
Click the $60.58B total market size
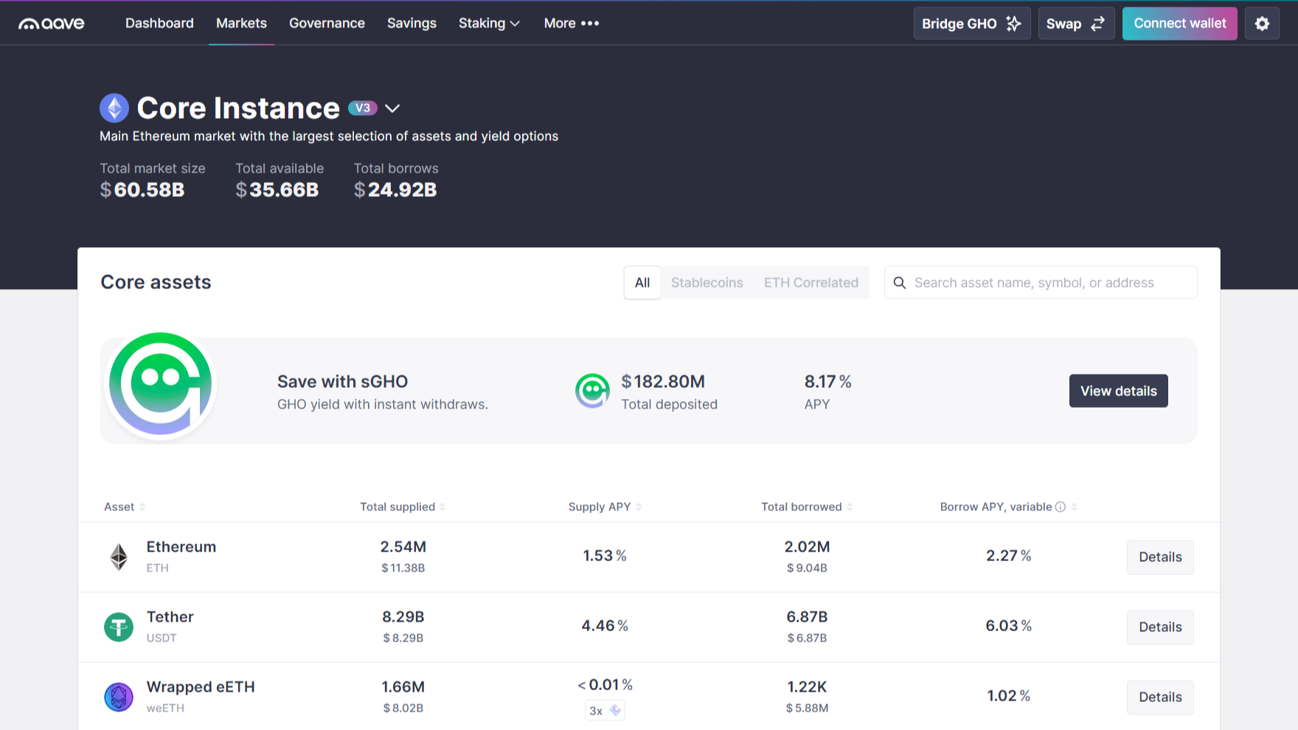click(142, 190)
